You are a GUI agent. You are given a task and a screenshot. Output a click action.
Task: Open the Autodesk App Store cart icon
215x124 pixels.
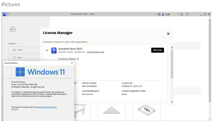(182, 14)
